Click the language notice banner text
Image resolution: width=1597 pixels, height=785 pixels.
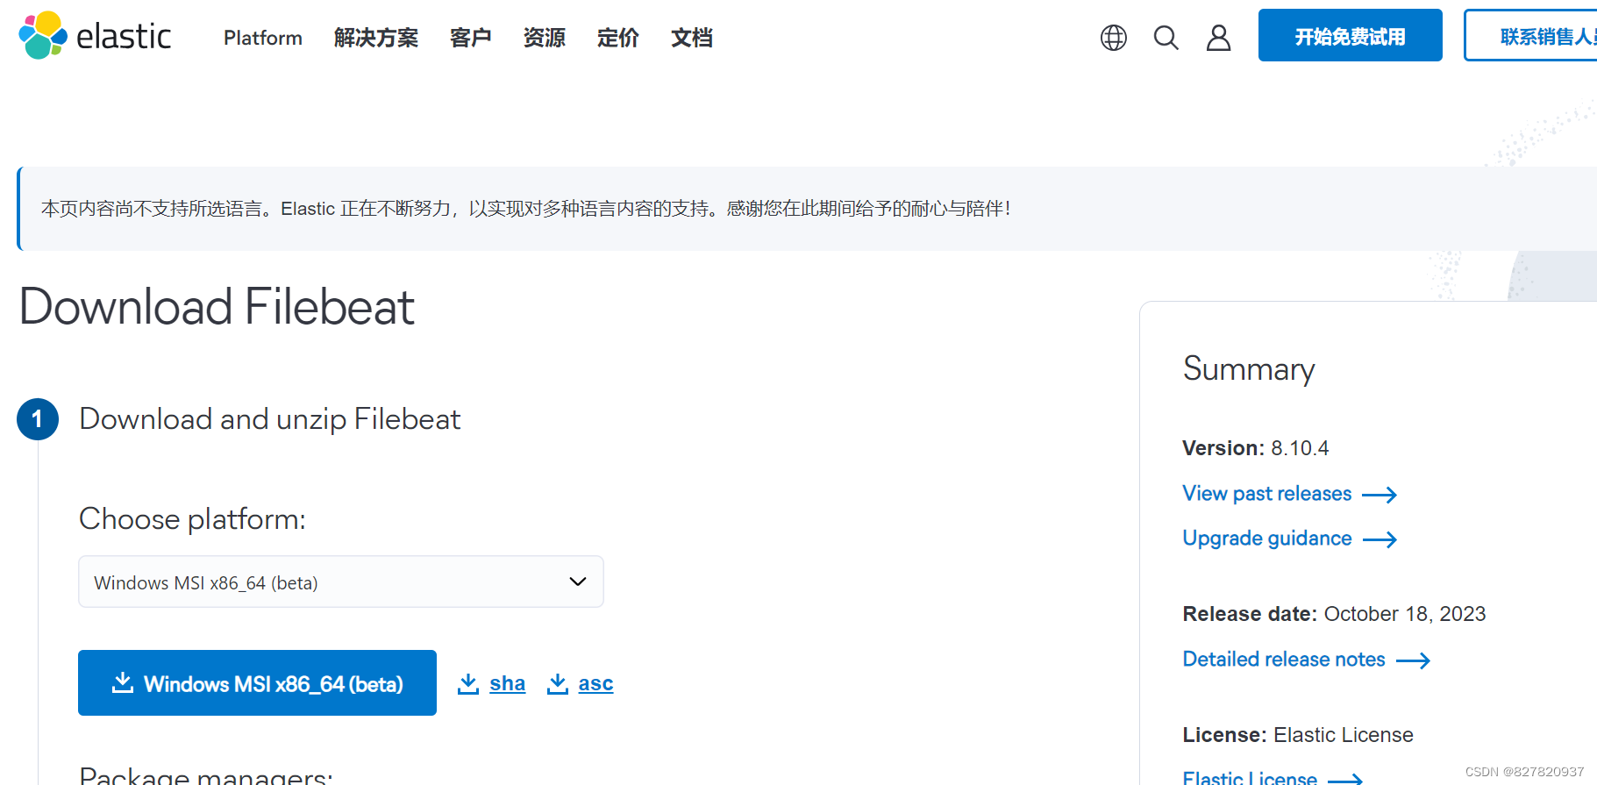526,209
